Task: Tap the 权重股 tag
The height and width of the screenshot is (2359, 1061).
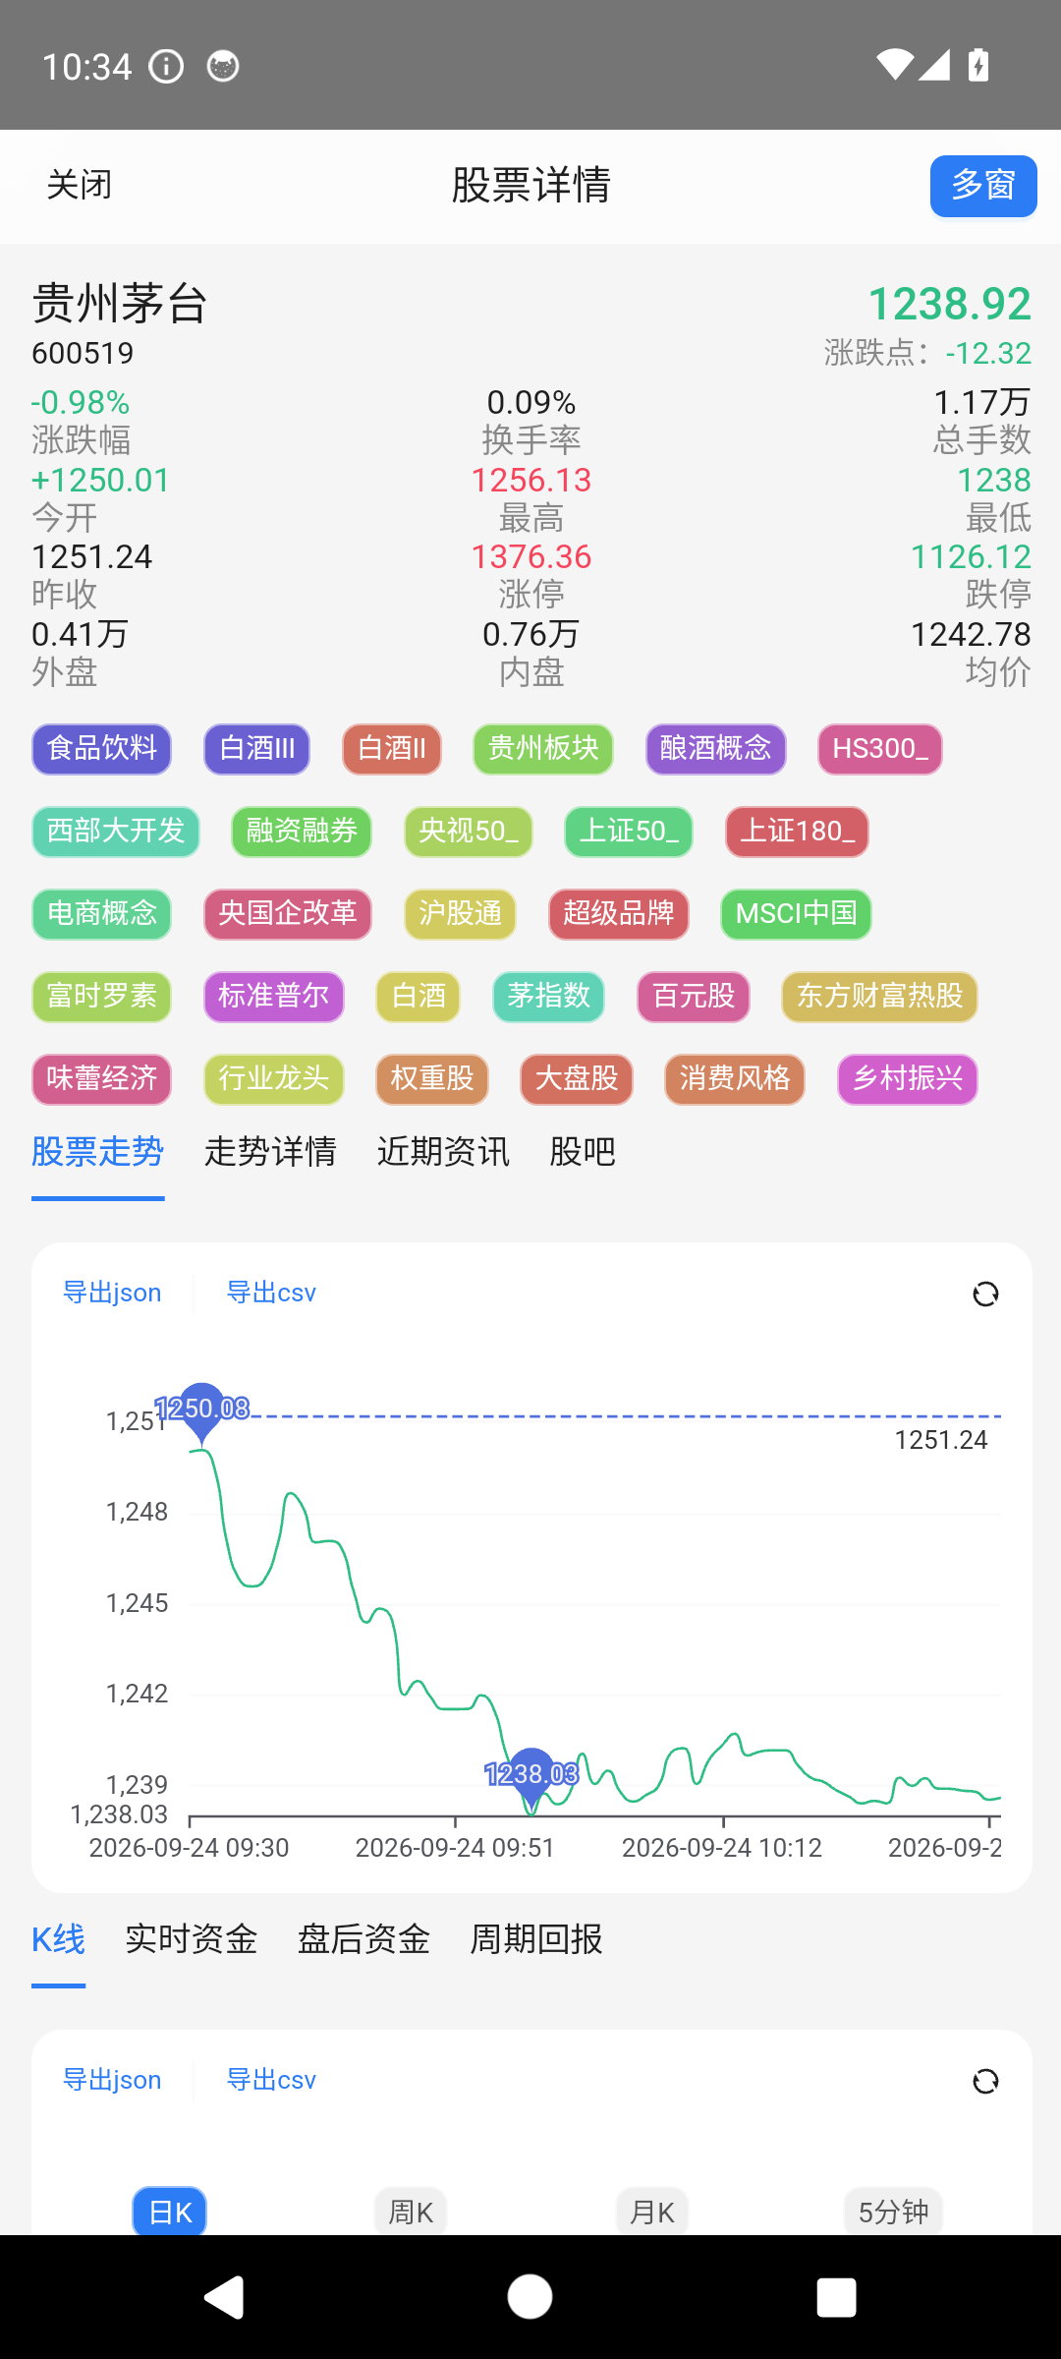Action: [x=431, y=1079]
